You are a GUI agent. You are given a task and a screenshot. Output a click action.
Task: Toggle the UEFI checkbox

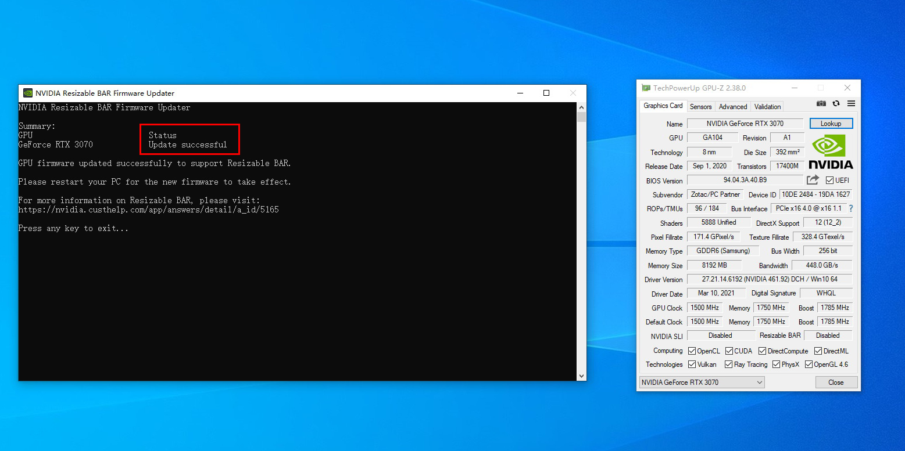(x=829, y=181)
